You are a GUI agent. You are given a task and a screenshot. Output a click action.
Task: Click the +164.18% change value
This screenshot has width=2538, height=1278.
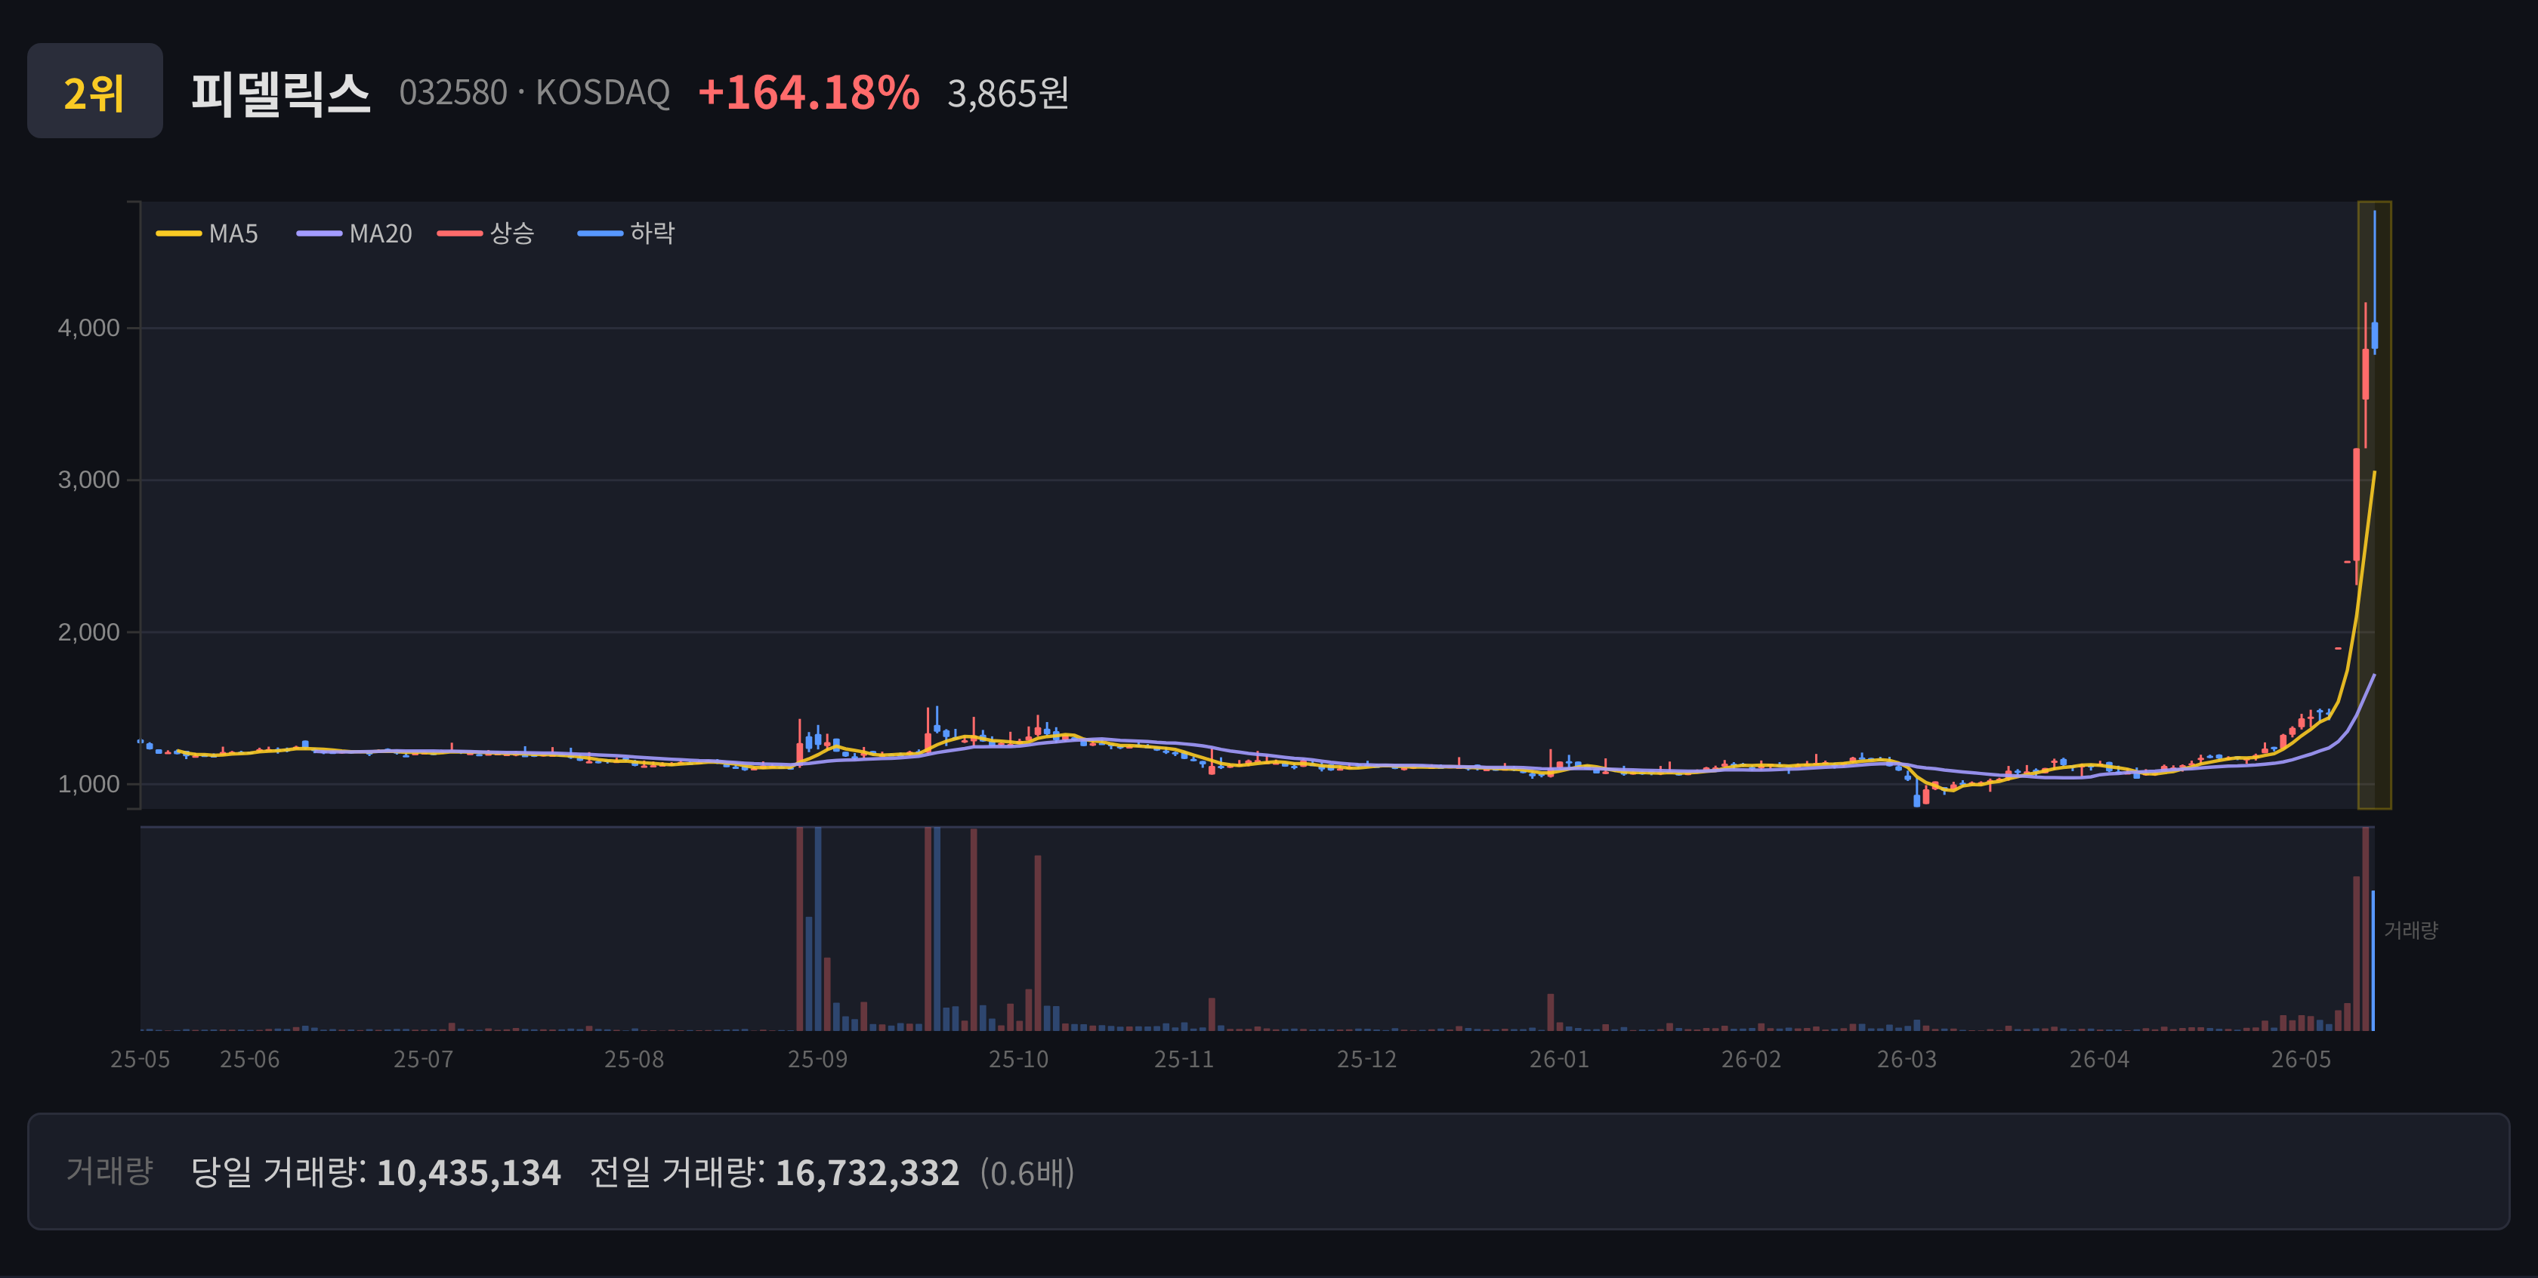tap(808, 93)
